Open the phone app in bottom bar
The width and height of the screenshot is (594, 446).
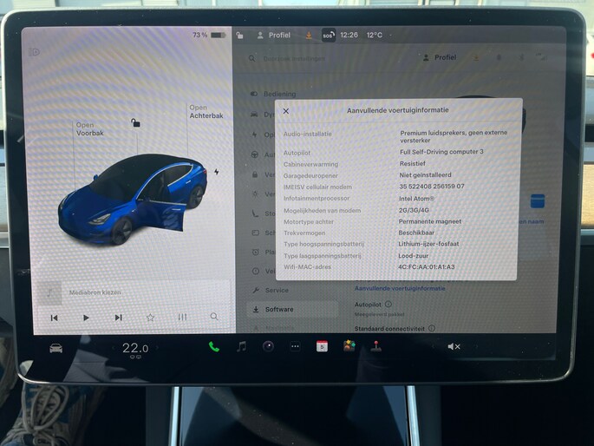click(x=214, y=346)
